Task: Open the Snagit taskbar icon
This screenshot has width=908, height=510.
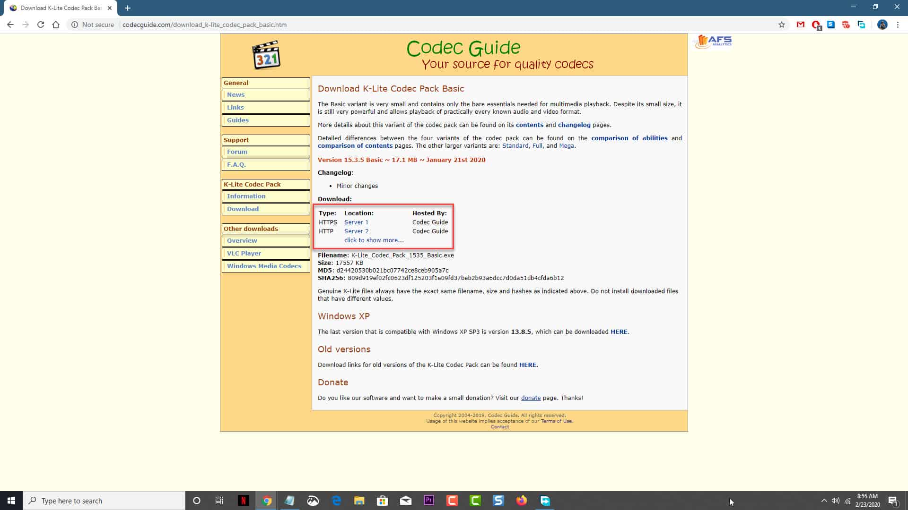Action: [x=498, y=501]
